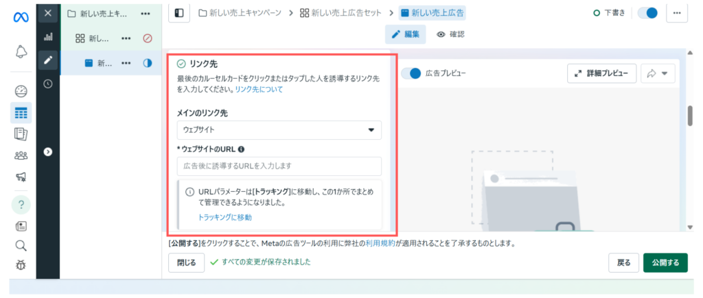
Task: Open the bar chart insights icon
Action: pyautogui.click(x=48, y=37)
